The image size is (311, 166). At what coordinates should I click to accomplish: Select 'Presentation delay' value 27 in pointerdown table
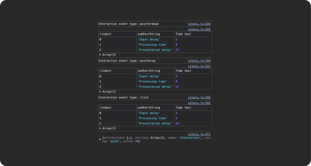(x=177, y=50)
